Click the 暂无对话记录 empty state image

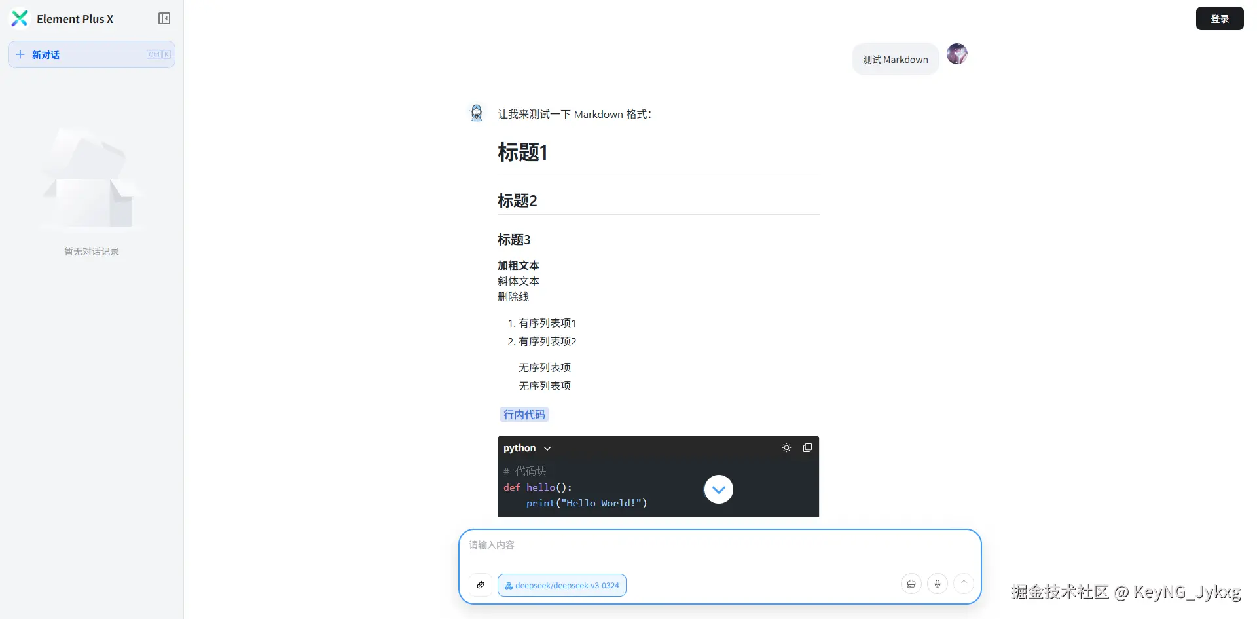(92, 180)
